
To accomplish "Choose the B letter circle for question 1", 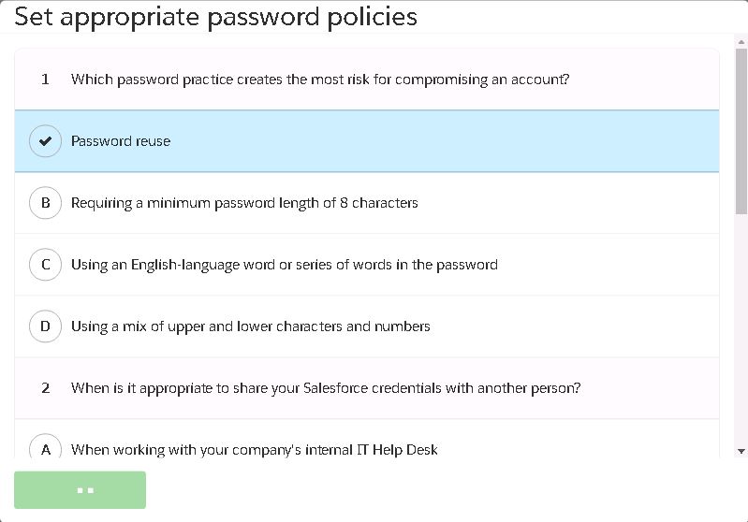I will (45, 203).
